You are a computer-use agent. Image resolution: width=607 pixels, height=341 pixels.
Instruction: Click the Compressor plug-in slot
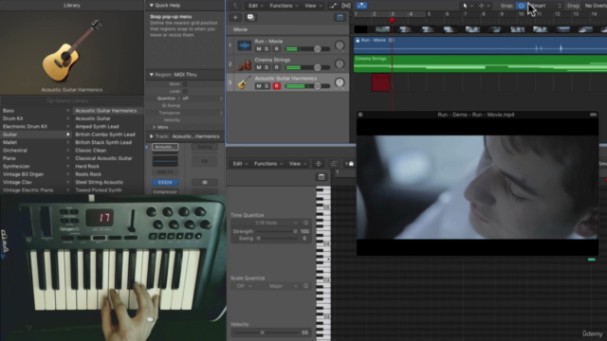click(x=165, y=191)
